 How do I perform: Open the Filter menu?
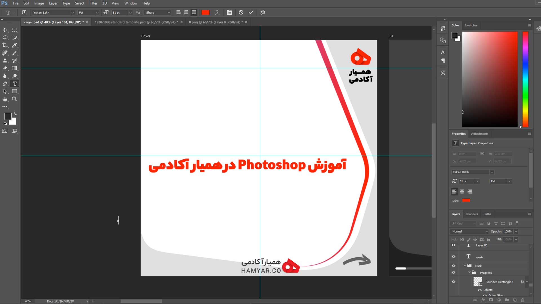point(93,3)
